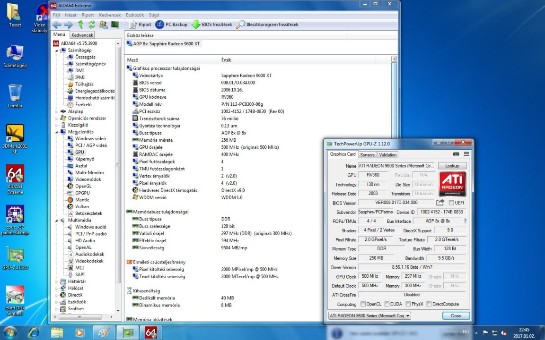Screen dimensions: 545x340
Task: Click the AIDA64 taskbar icon
Action: point(151,333)
